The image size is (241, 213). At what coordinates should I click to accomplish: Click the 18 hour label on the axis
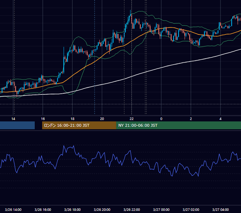[x=72, y=119]
